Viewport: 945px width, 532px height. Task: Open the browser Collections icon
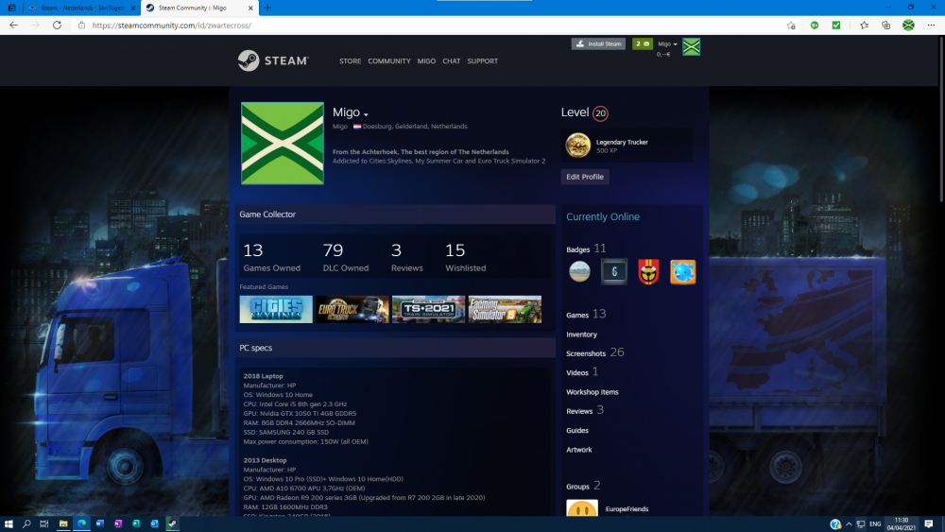coord(885,26)
